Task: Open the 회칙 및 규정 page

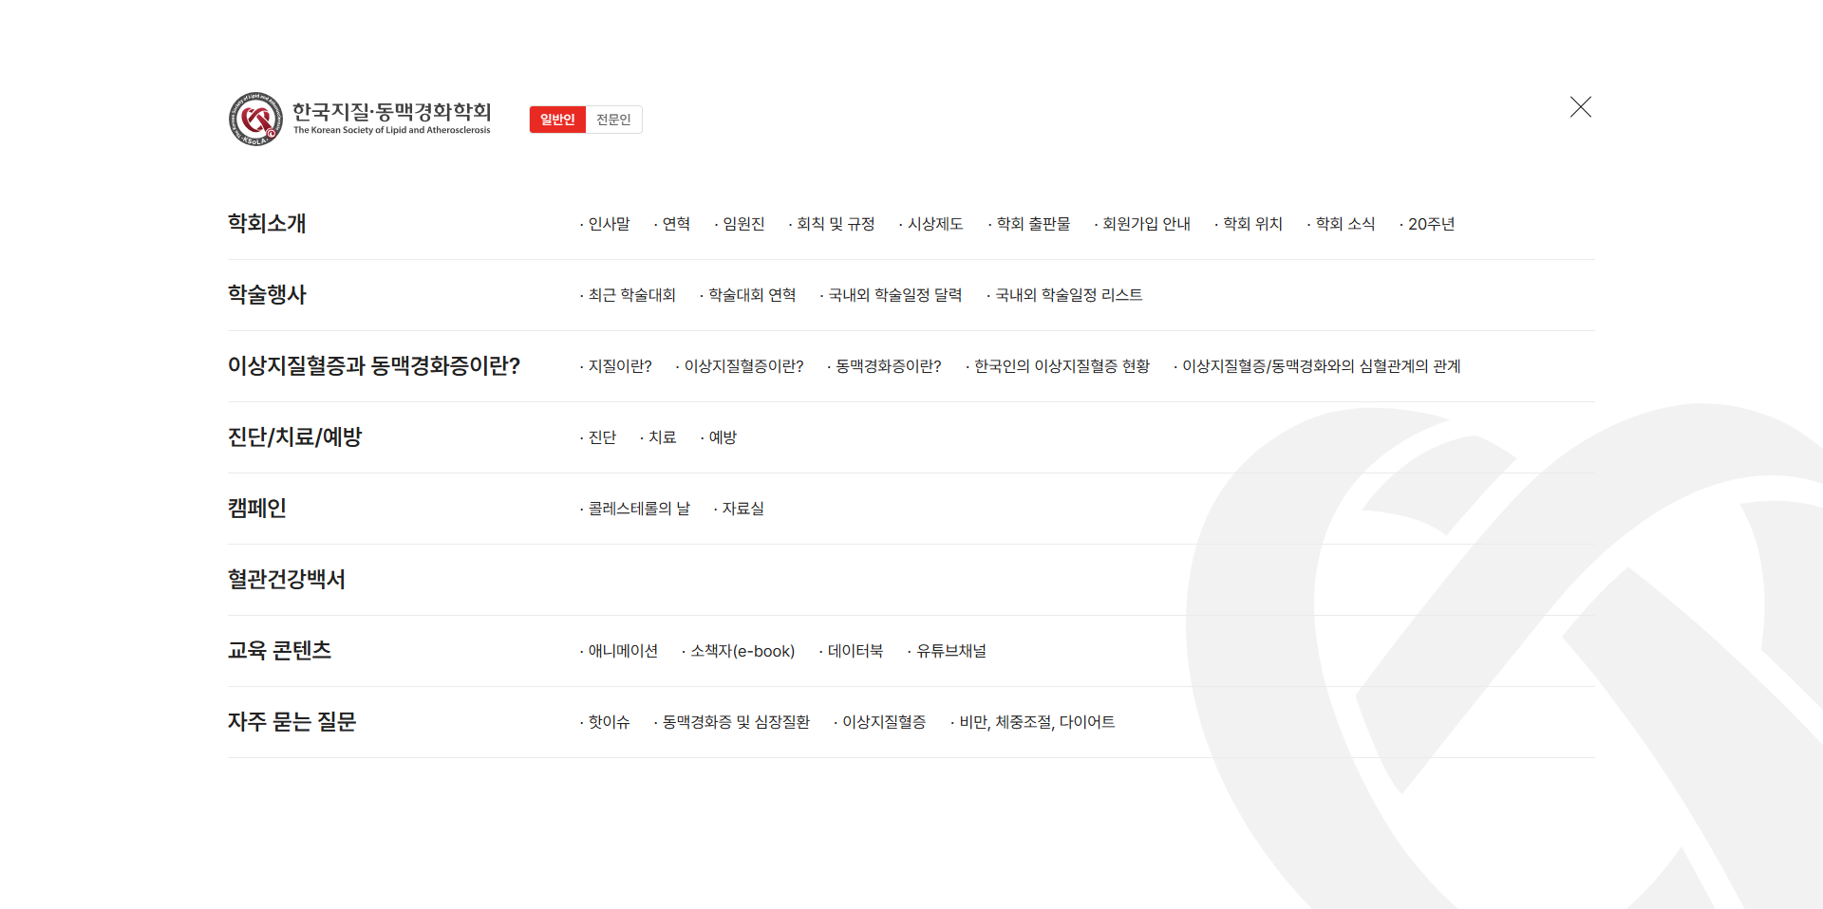Action: [836, 224]
